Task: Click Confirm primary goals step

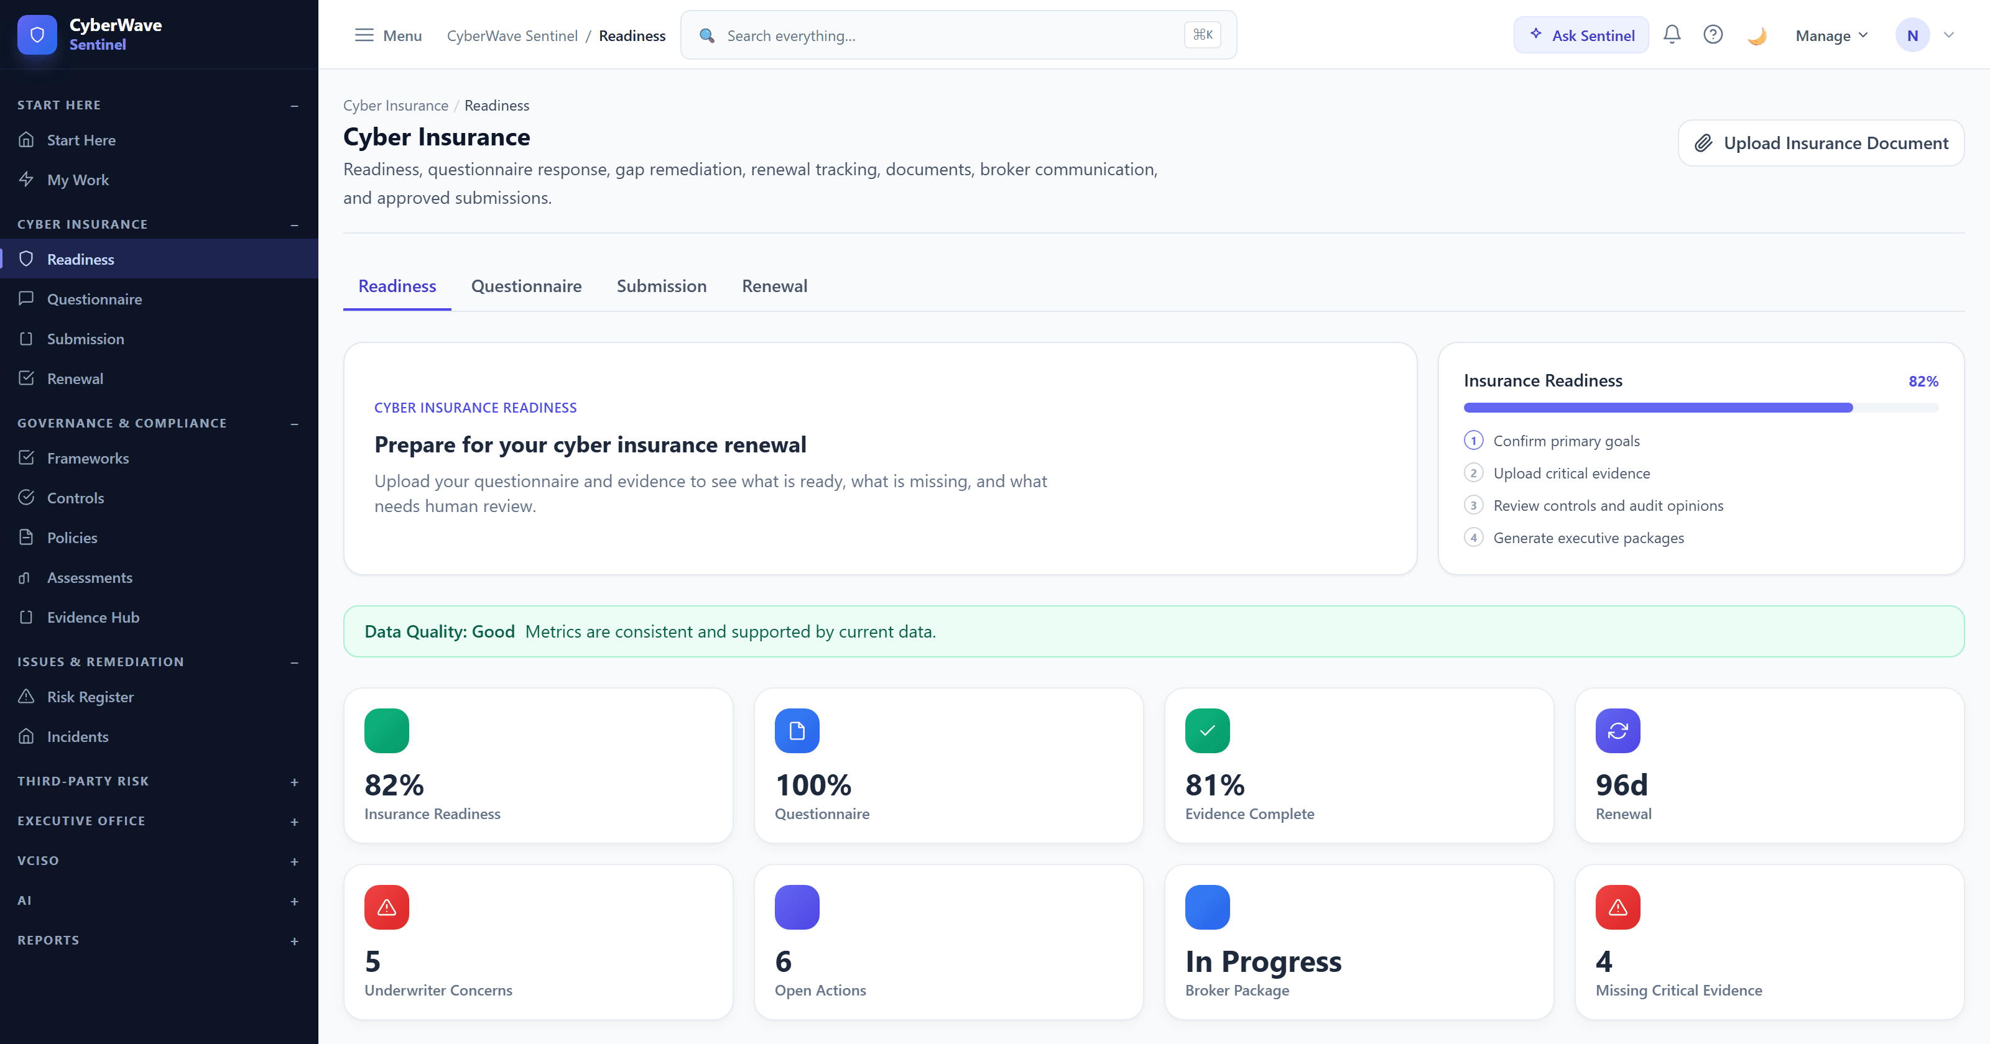Action: point(1566,440)
